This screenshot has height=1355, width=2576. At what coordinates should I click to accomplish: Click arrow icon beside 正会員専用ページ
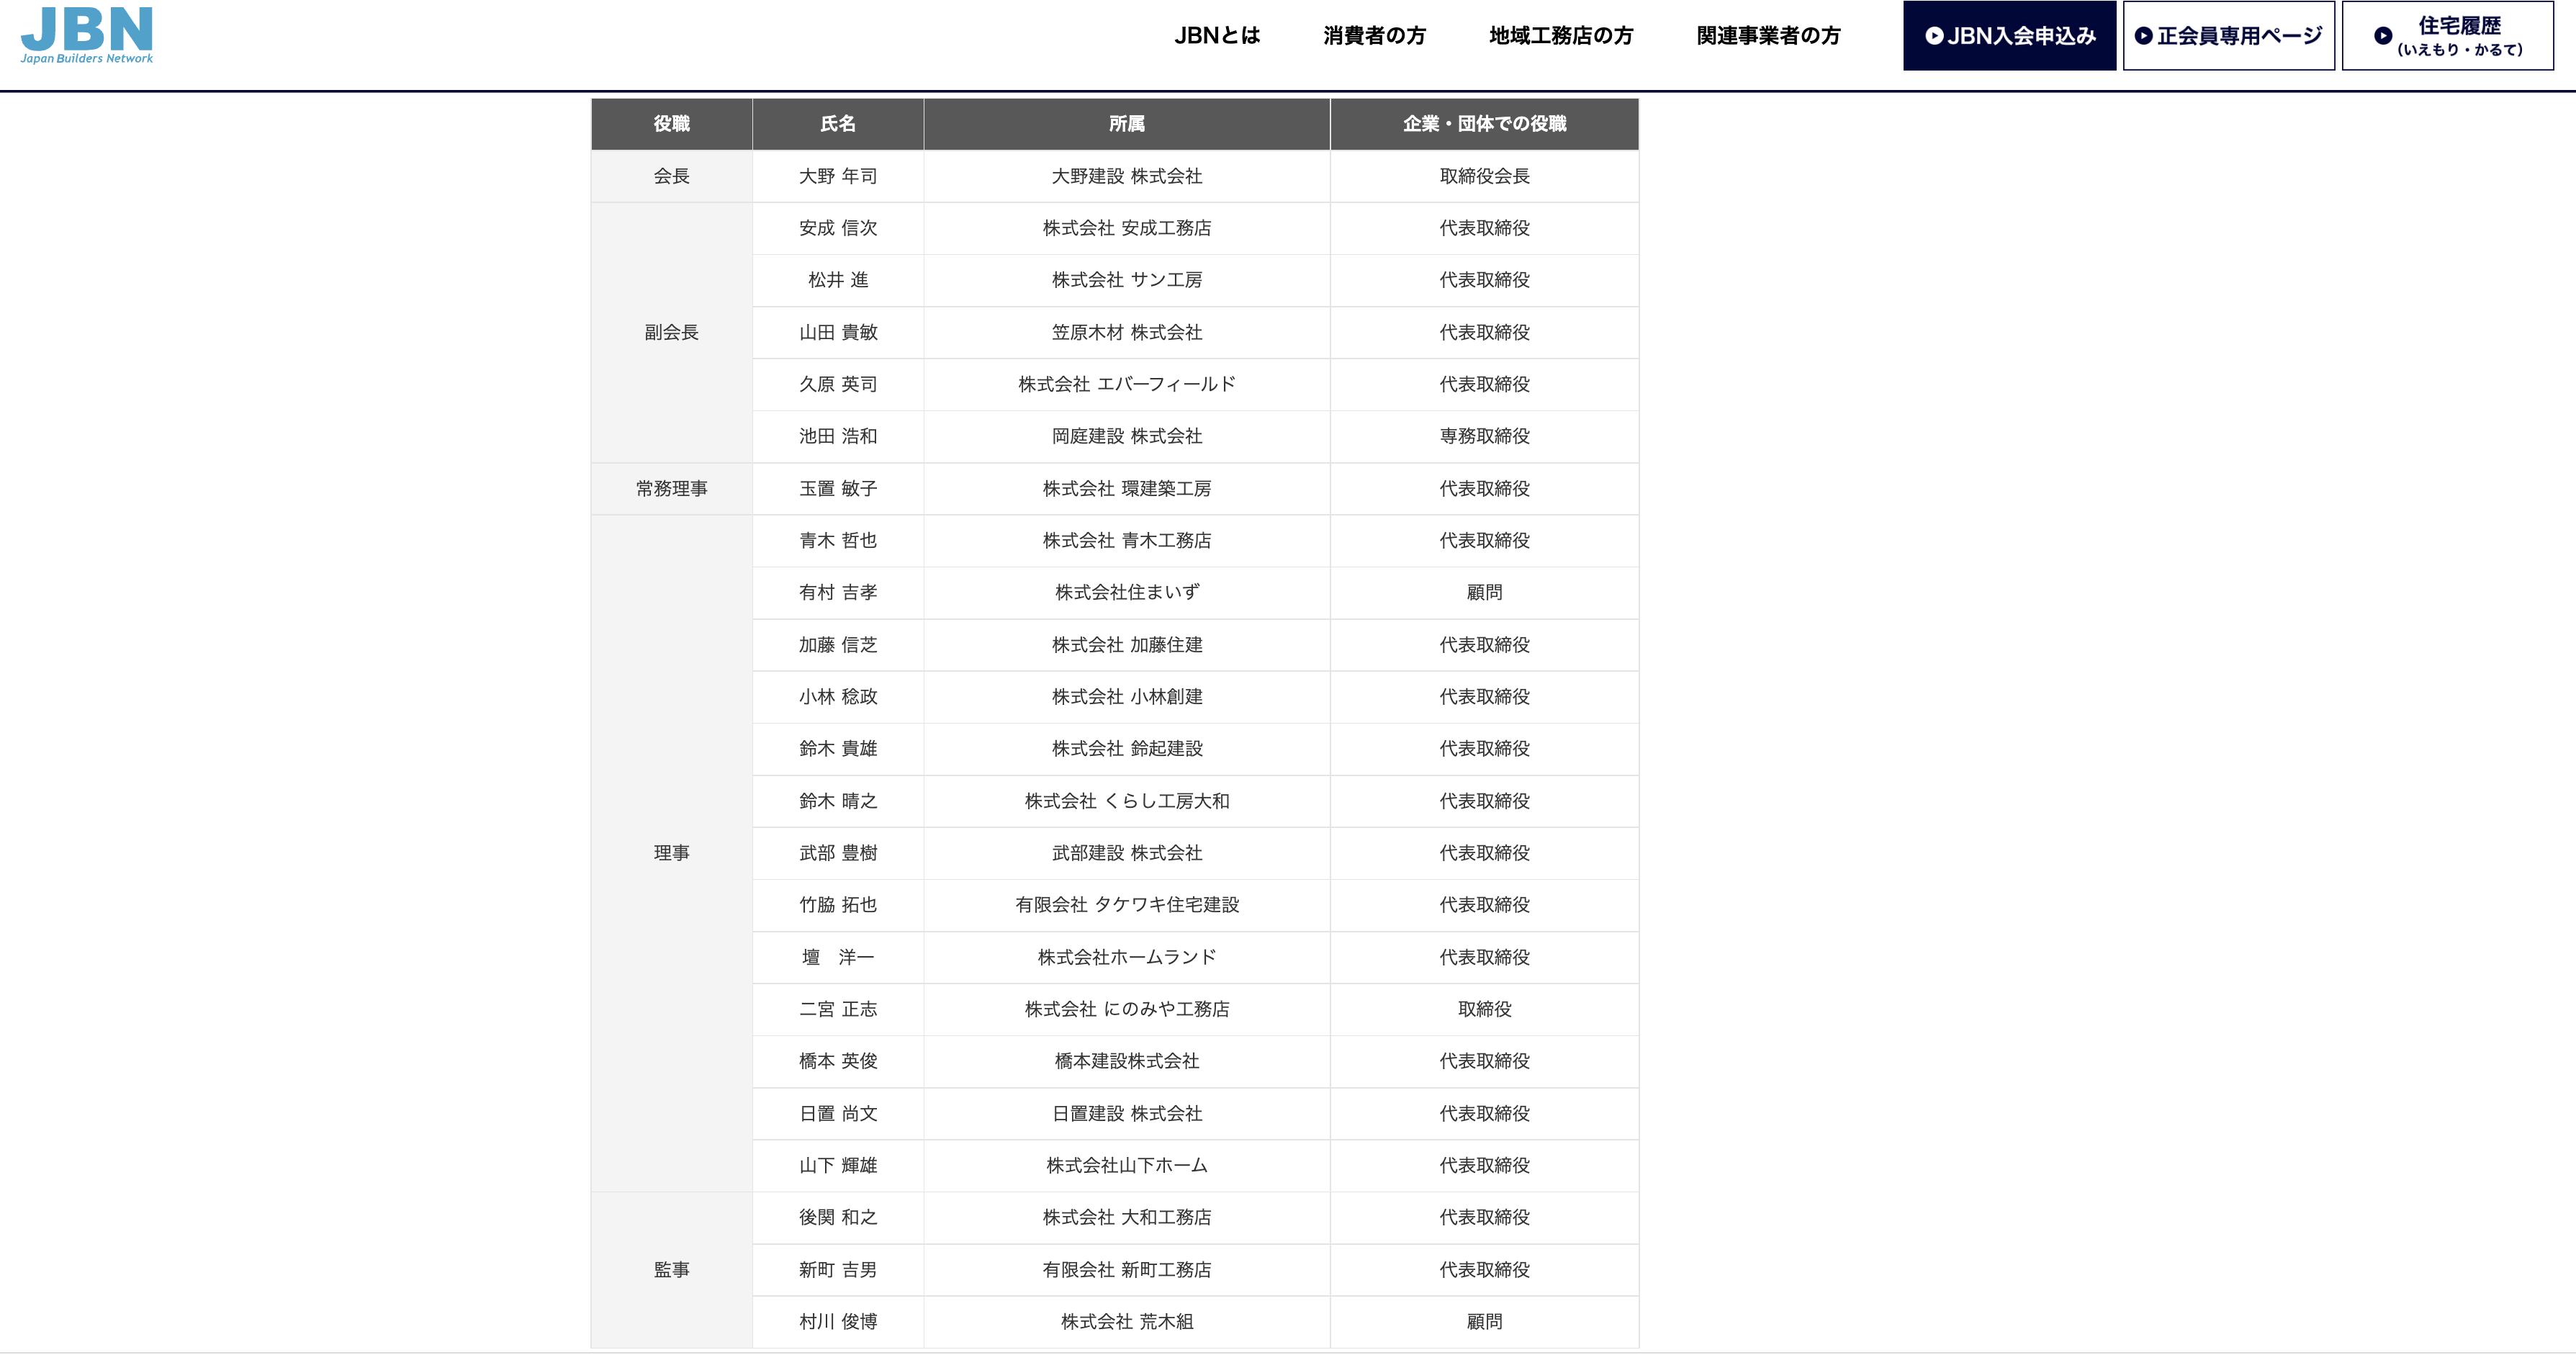click(x=2143, y=36)
